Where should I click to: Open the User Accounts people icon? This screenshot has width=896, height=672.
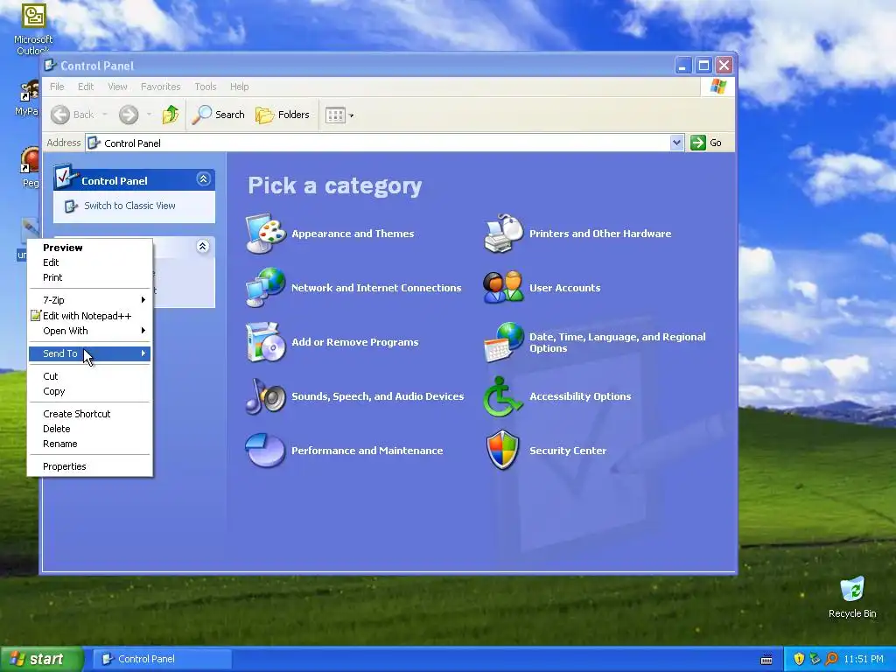click(x=503, y=287)
